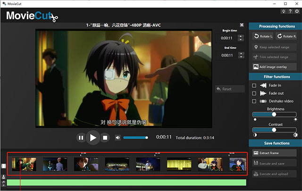Click the microphone icon beside the audio track

pos(3,177)
